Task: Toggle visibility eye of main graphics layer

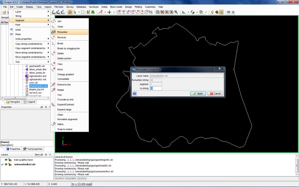Action: (6, 160)
